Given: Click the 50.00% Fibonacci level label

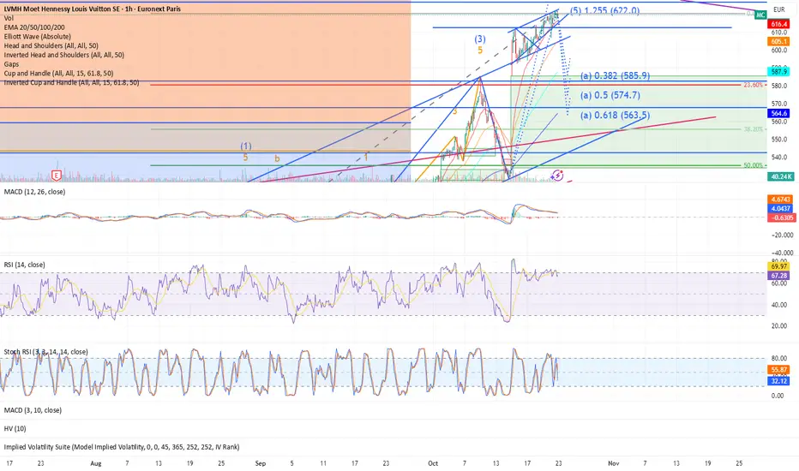Looking at the screenshot, I should (x=754, y=165).
